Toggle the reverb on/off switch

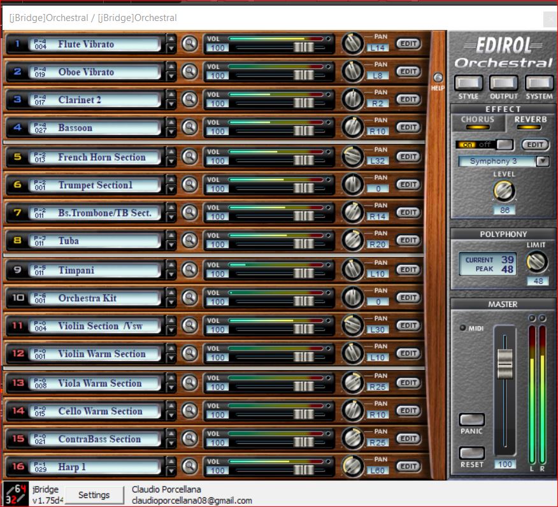pyautogui.click(x=484, y=145)
